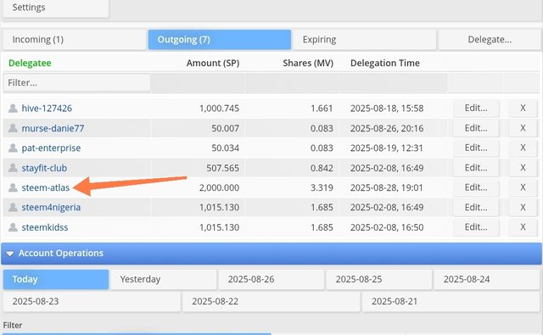Image resolution: width=543 pixels, height=335 pixels.
Task: Show the Expiring delegations tab
Action: click(x=364, y=40)
